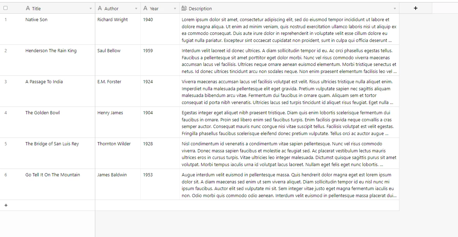The height and width of the screenshot is (237, 458).
Task: Click the 'Henderson The Rain King' cell
Action: (59, 60)
